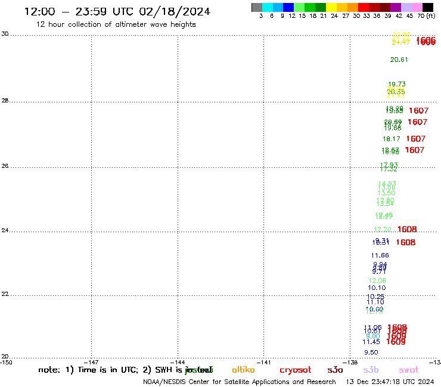Click the latitude axis label 24
Viewport: 441px width, 387px height.
point(5,230)
